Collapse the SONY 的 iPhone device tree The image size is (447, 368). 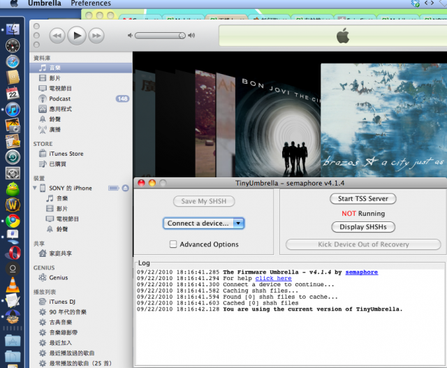tap(35, 188)
